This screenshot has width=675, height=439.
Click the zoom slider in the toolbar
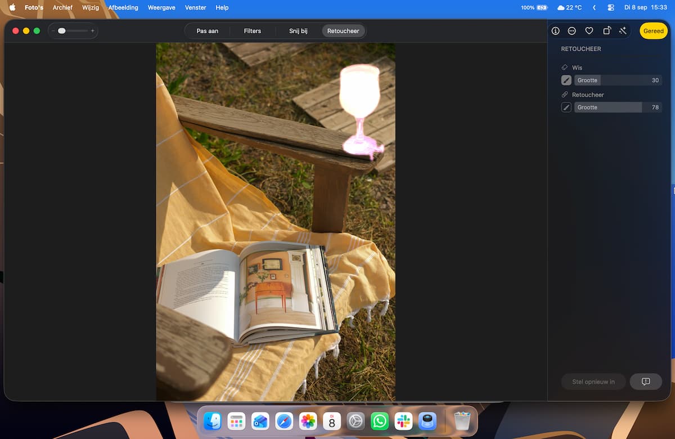coord(72,31)
